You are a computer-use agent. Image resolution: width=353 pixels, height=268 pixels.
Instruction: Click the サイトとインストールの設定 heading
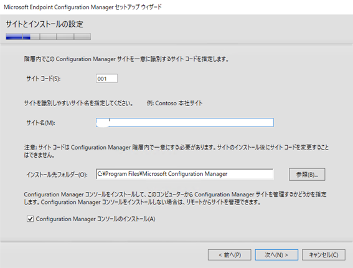(44, 24)
